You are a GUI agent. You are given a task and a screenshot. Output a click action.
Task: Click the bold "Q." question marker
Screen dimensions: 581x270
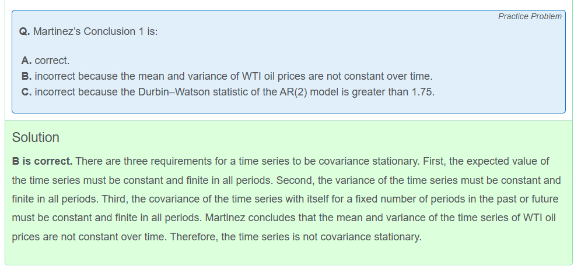pyautogui.click(x=25, y=31)
